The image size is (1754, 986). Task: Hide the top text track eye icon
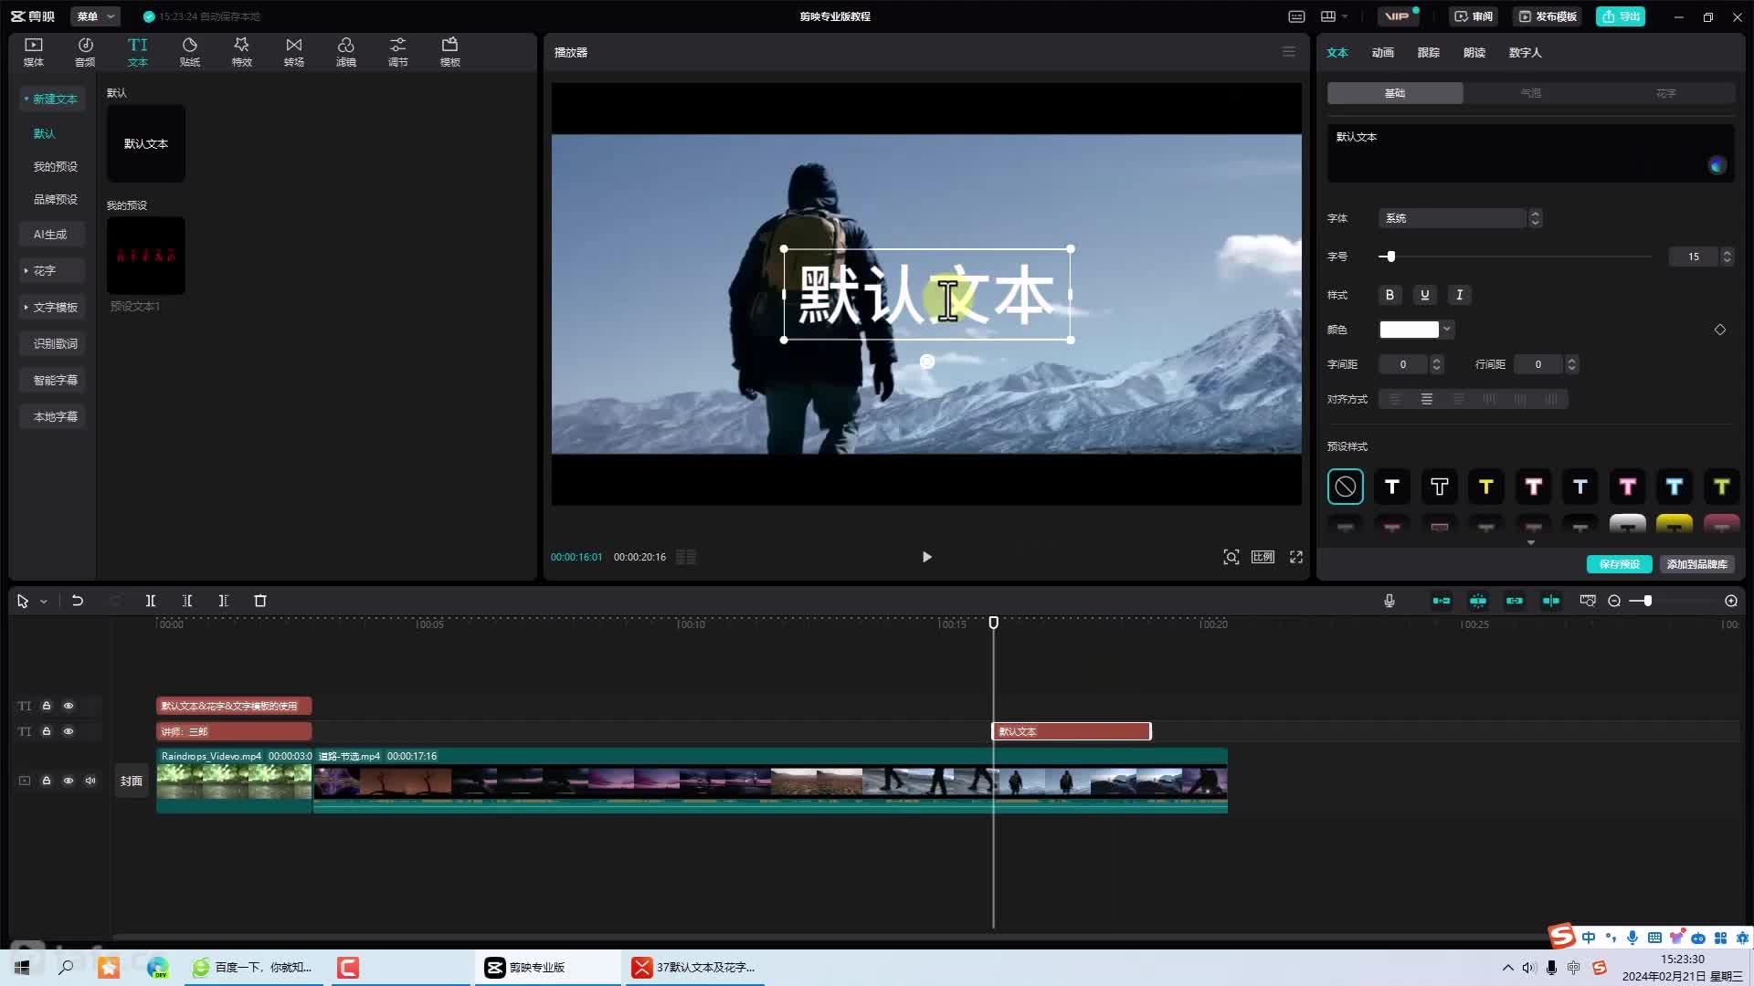coord(69,706)
